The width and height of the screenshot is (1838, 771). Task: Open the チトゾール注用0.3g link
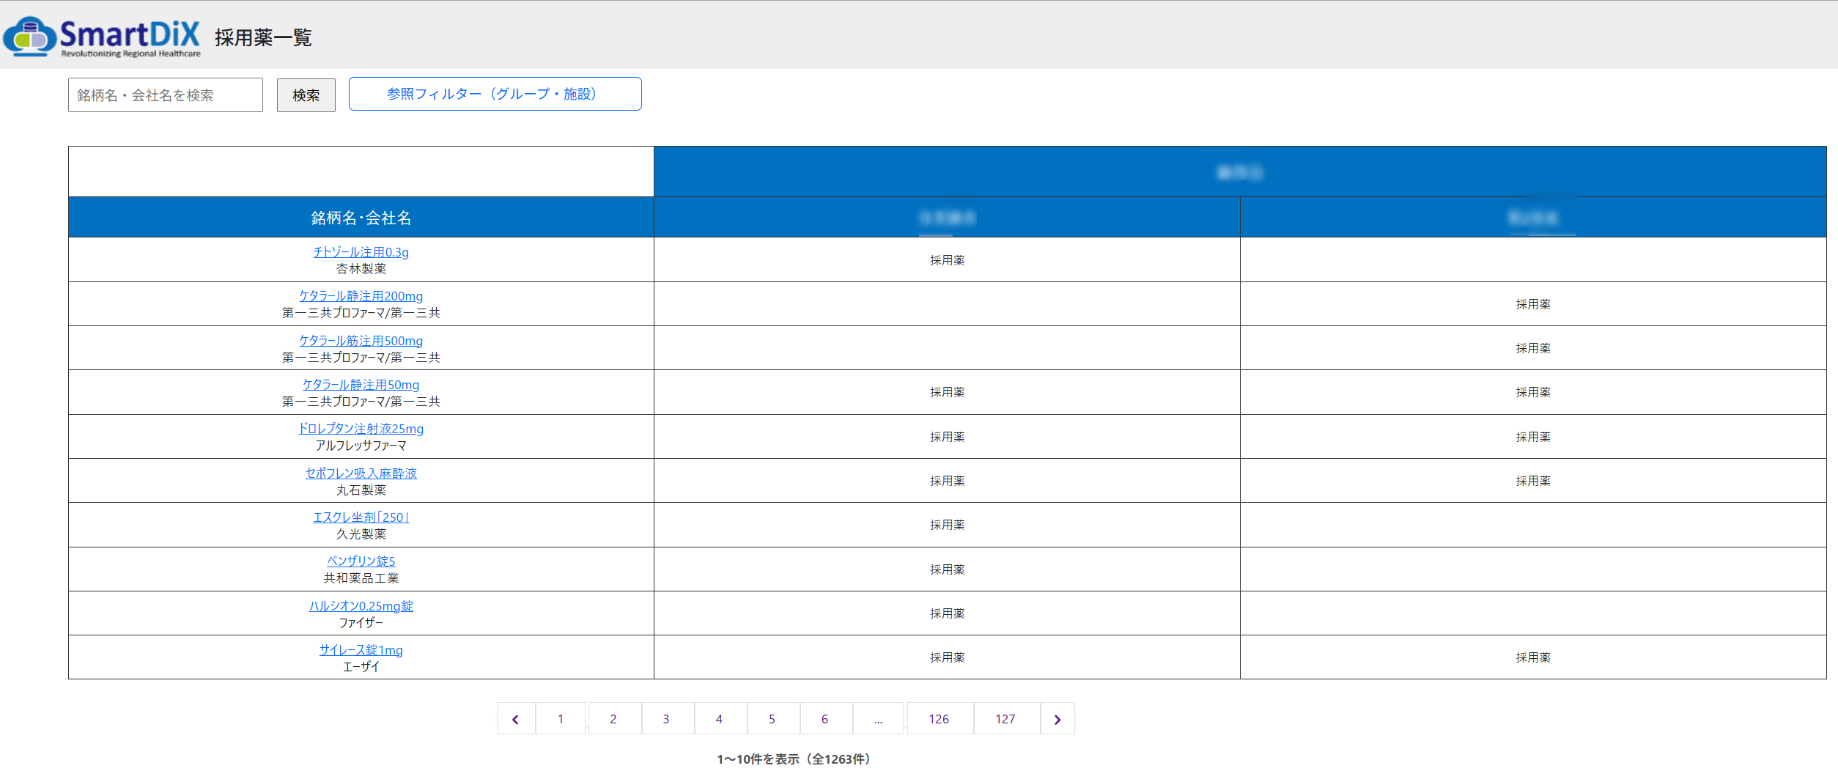point(361,252)
